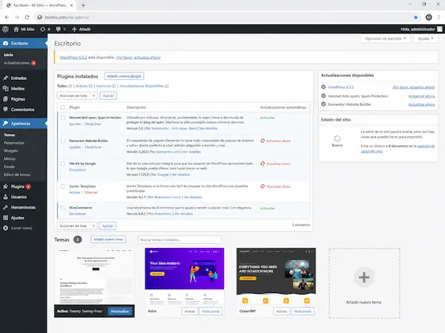Go back with the browser back arrow

7,17
